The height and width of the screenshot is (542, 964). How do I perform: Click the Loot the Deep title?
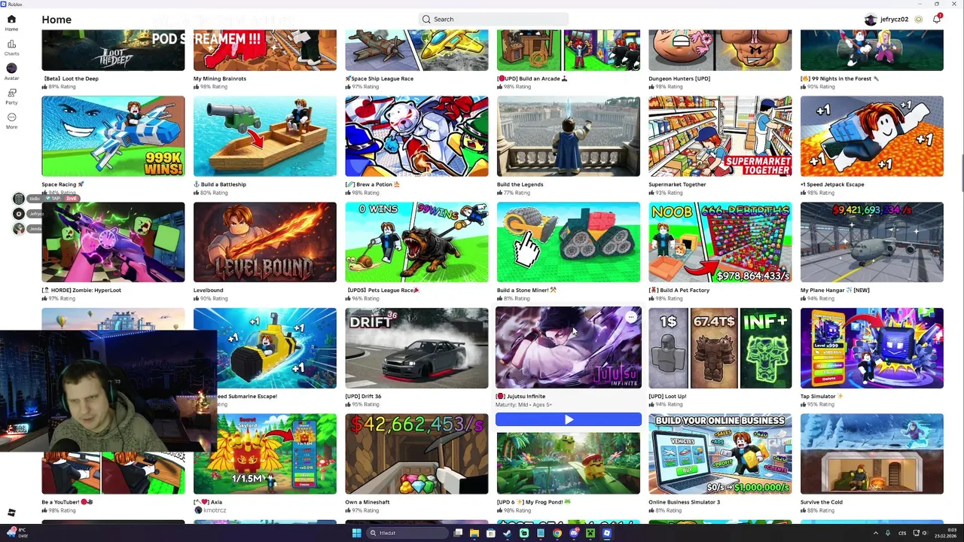coord(70,78)
